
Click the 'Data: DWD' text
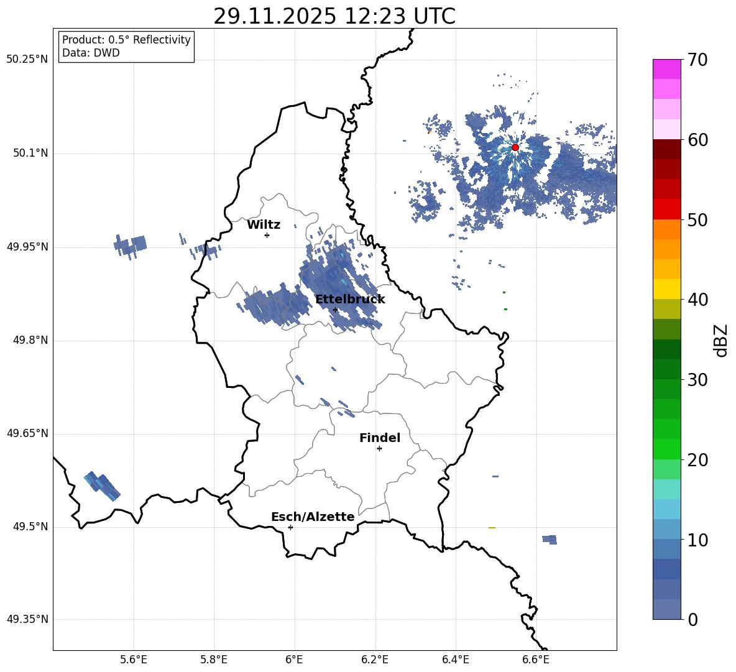91,53
